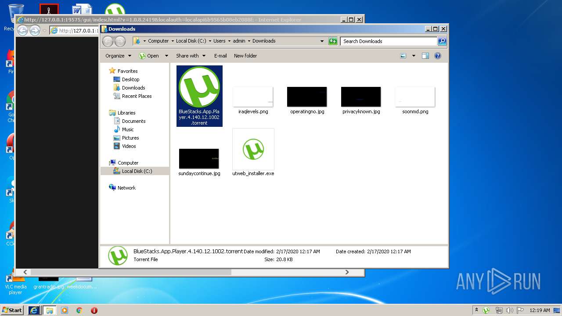562x316 pixels.
Task: Click Windows Media Player taskbar icon
Action: [65, 310]
